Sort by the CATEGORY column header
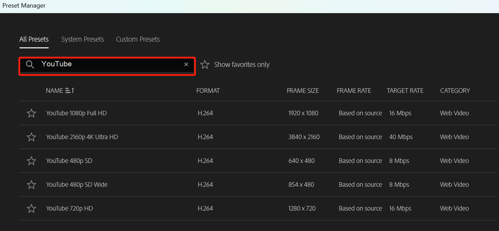Image resolution: width=499 pixels, height=231 pixels. [455, 90]
